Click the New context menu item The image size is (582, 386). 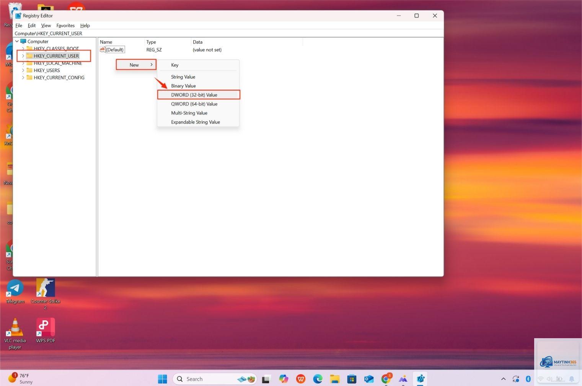click(x=136, y=65)
